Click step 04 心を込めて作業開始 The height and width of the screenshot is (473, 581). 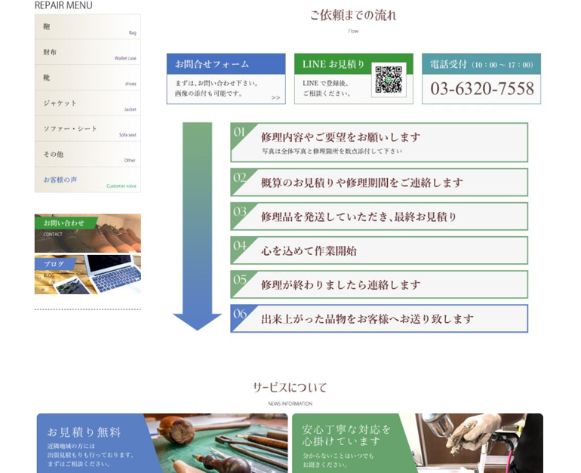[379, 250]
